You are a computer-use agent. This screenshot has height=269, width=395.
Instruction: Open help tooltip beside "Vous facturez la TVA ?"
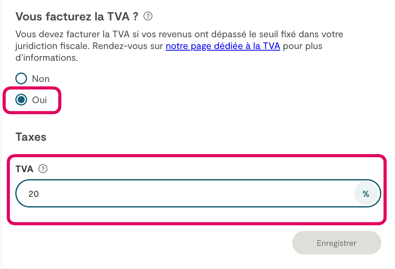click(148, 16)
